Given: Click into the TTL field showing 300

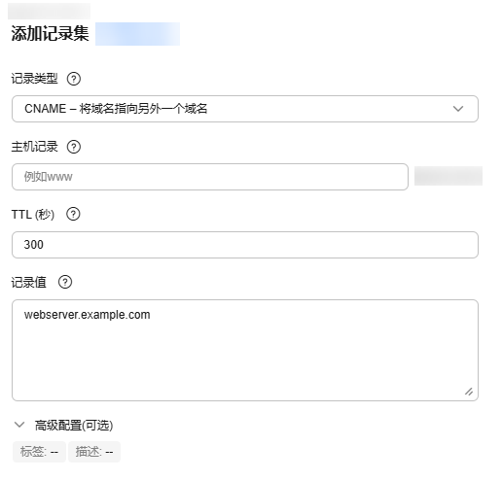Looking at the screenshot, I should coord(245,245).
